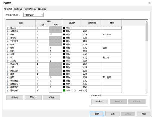The image size is (155, 117).
Task: Select the 默认墙 material cell
Action: click(112, 58)
